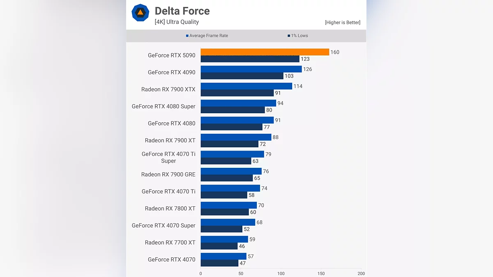This screenshot has width=493, height=277.
Task: Select the GeForce RTX 4070 1% lows bar
Action: coord(219,263)
